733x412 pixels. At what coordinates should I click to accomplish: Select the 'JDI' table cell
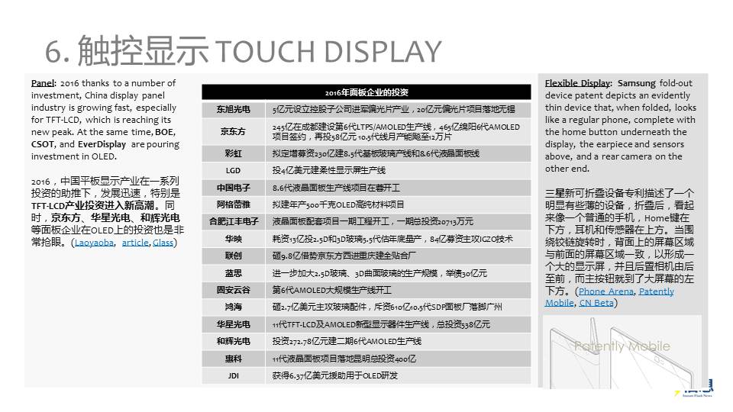click(234, 375)
